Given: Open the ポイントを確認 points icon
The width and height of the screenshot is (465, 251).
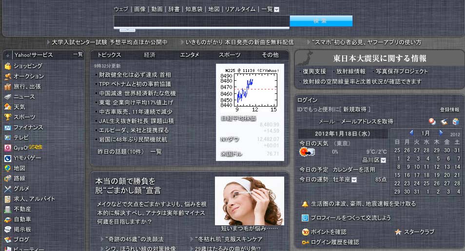Looking at the screenshot, I should pyautogui.click(x=305, y=232).
